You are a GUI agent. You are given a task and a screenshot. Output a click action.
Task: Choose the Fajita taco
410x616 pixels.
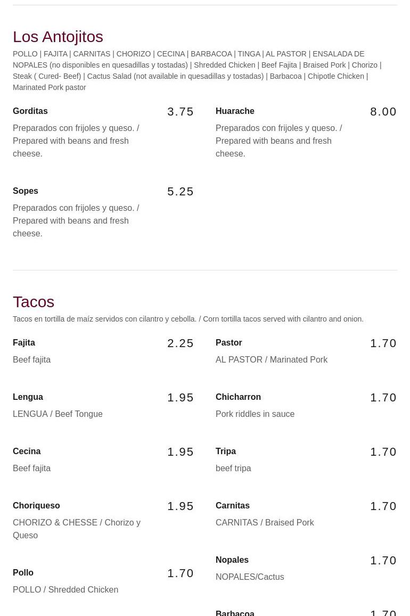coord(24,343)
